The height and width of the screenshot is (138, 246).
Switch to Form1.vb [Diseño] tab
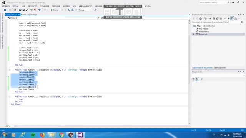[x=29, y=15]
